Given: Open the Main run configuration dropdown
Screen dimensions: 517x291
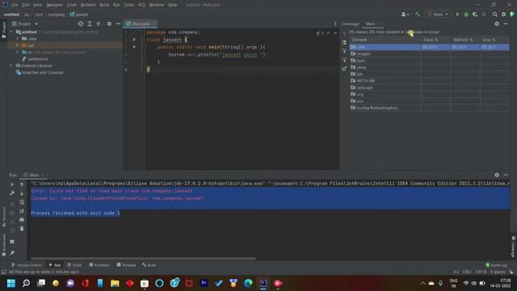Looking at the screenshot, I should coord(438,15).
